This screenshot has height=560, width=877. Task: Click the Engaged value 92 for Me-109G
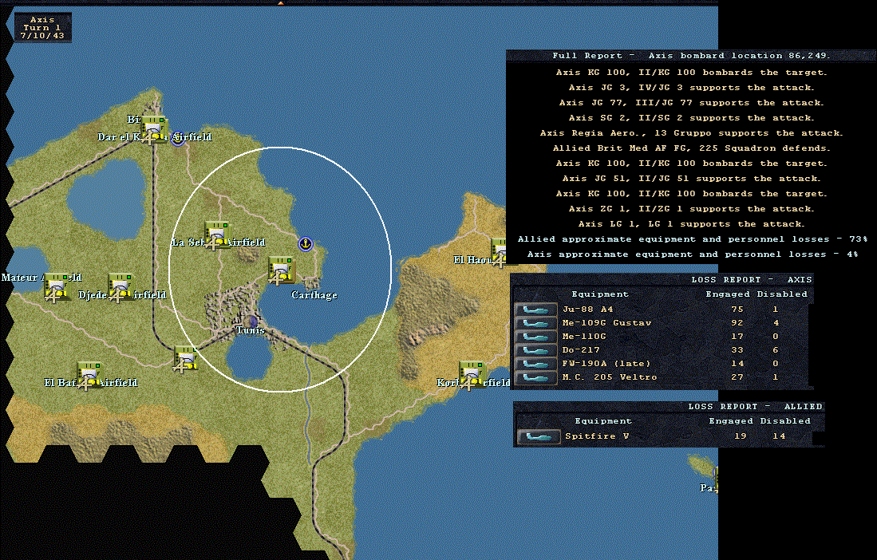point(737,322)
